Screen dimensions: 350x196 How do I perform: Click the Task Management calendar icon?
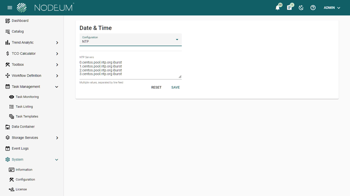(x=8, y=86)
